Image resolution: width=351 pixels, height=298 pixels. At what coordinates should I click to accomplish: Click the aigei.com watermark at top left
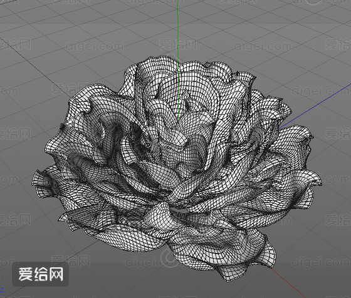(94, 46)
